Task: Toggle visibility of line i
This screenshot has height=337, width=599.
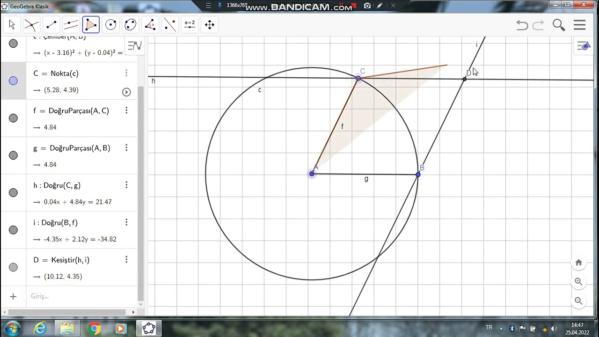Action: (13, 230)
